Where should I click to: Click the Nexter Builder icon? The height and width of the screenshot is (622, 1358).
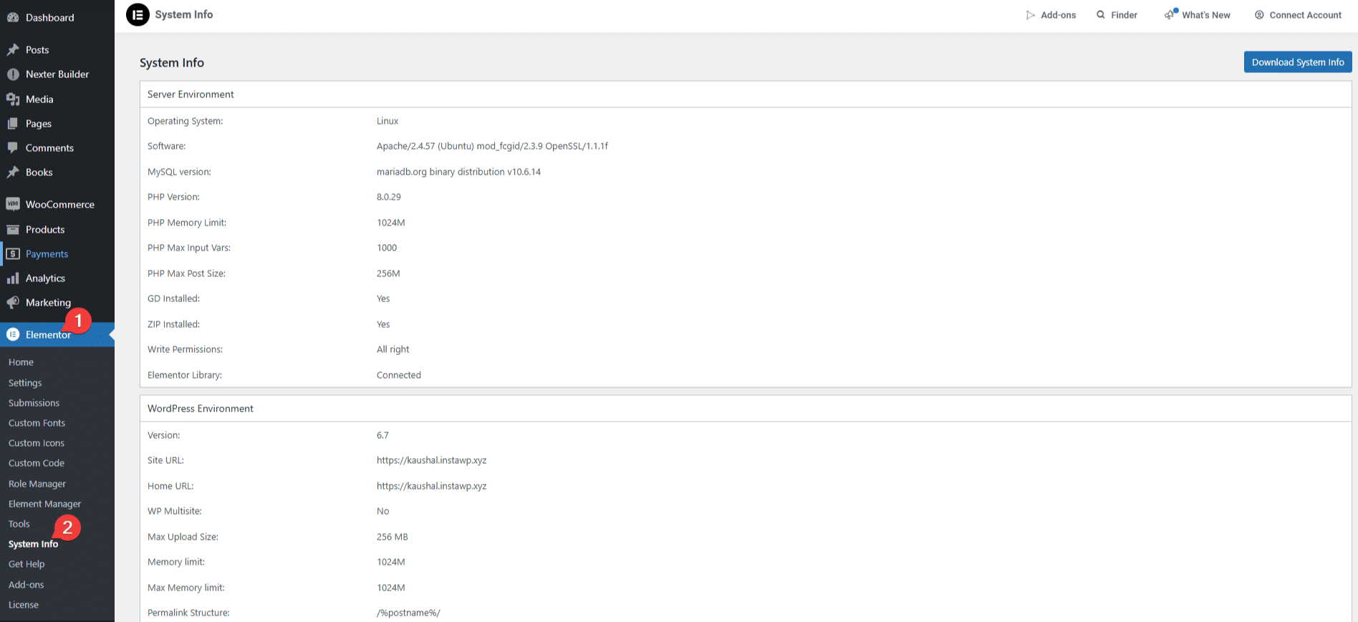(x=13, y=74)
